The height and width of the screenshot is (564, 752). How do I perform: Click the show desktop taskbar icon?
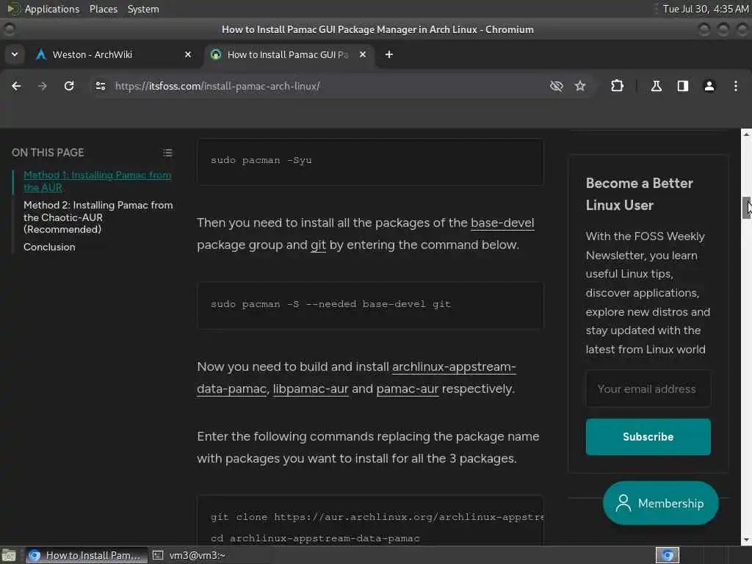click(9, 555)
